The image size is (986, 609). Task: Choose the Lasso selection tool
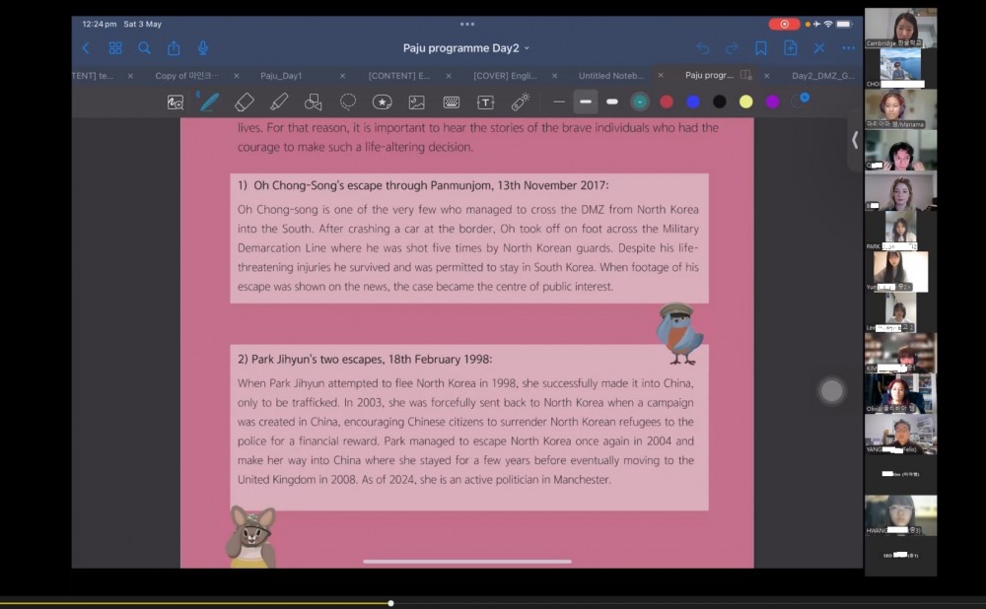pyautogui.click(x=348, y=101)
